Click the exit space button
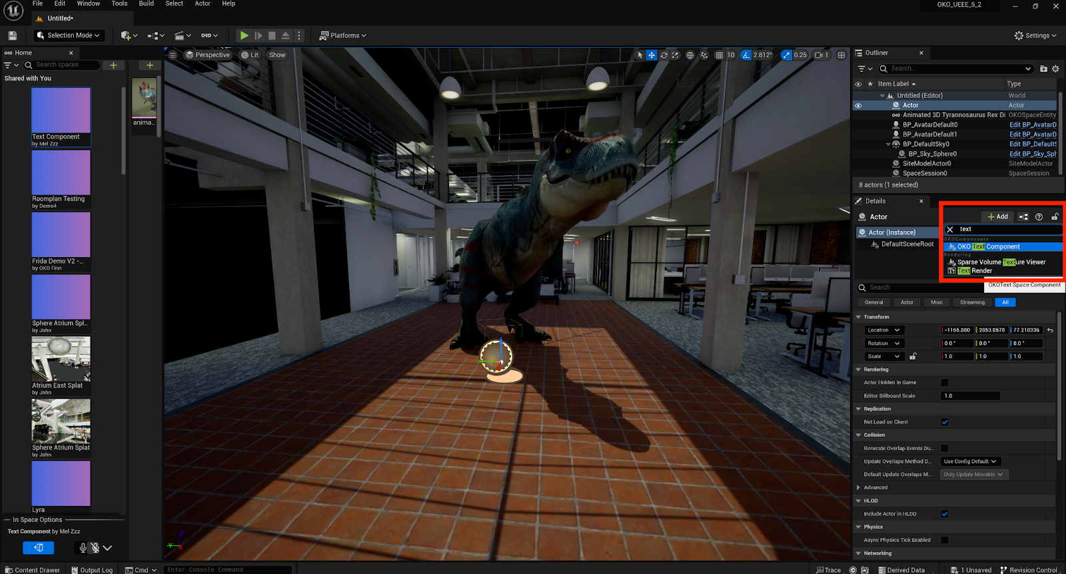The width and height of the screenshot is (1066, 574). click(x=39, y=547)
